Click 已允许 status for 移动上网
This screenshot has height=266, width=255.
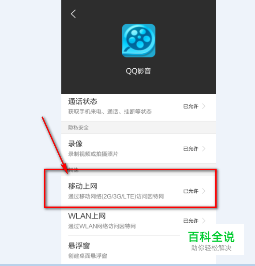pos(191,191)
